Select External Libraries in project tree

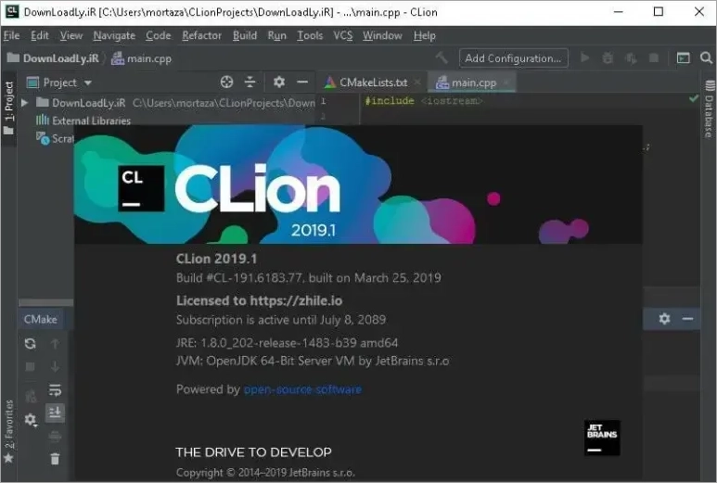(x=83, y=121)
